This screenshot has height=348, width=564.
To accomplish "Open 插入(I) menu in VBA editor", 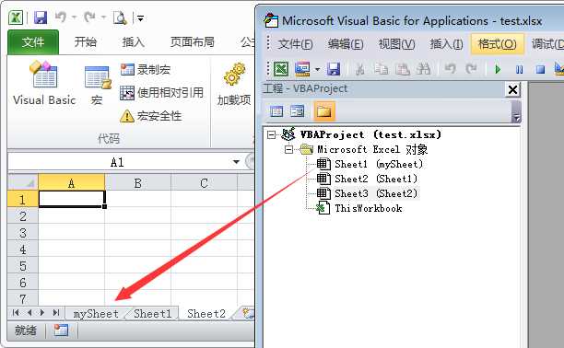I will click(x=446, y=44).
